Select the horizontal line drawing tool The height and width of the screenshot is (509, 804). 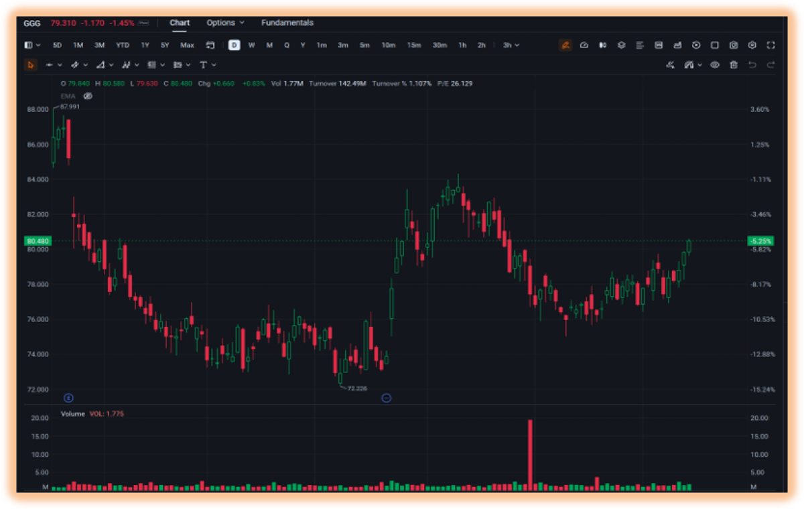click(50, 65)
